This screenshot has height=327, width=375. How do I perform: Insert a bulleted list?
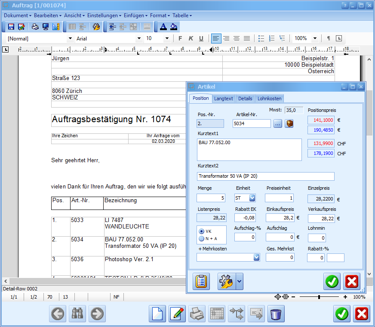pos(261,39)
